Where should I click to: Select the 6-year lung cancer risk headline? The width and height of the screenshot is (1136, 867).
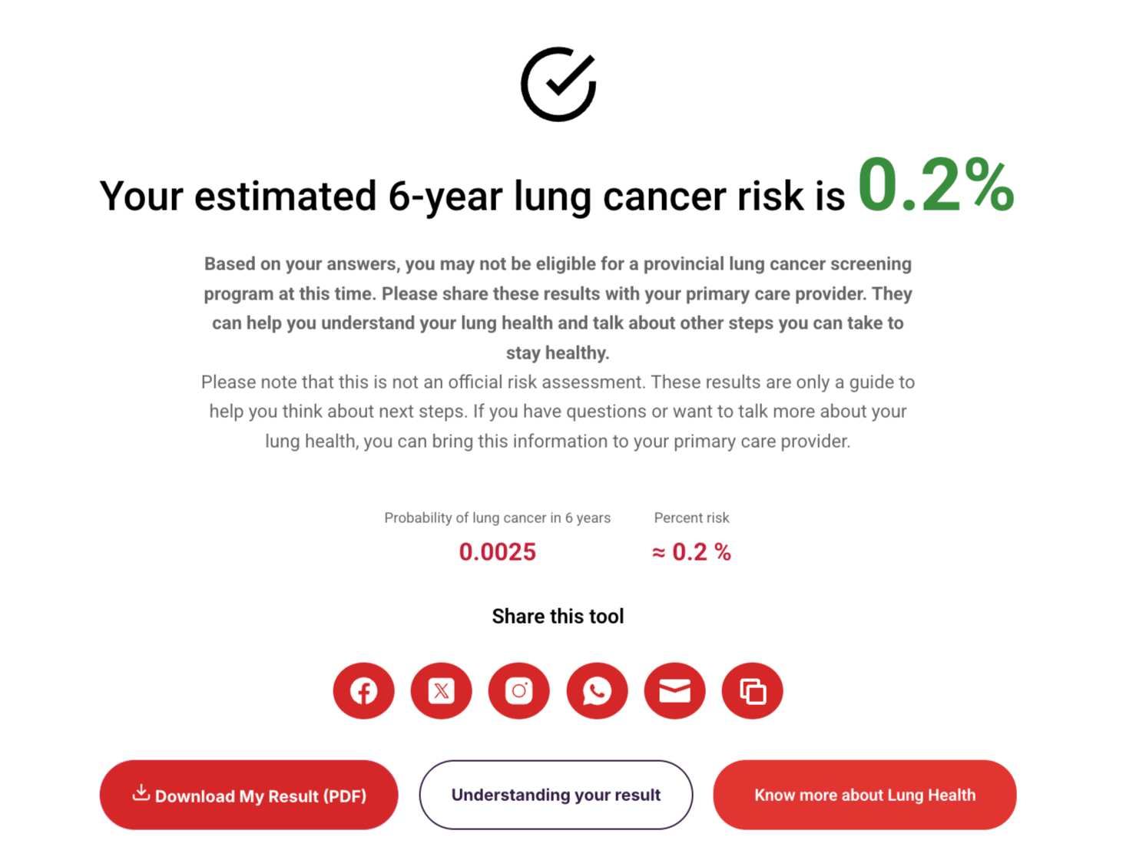[472, 195]
